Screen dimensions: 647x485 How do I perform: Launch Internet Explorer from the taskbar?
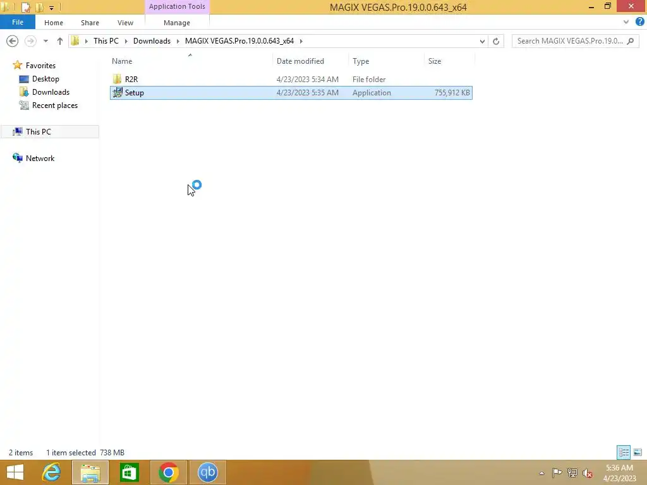click(x=52, y=472)
